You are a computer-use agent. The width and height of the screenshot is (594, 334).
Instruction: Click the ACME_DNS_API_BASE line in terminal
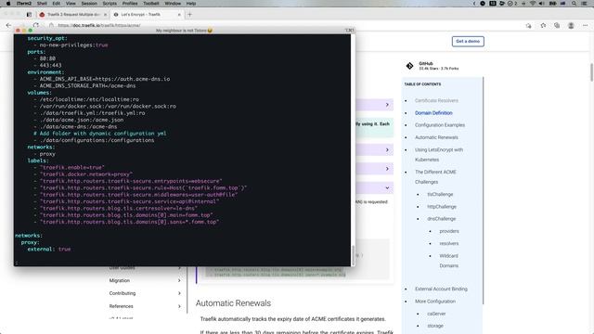(x=105, y=79)
